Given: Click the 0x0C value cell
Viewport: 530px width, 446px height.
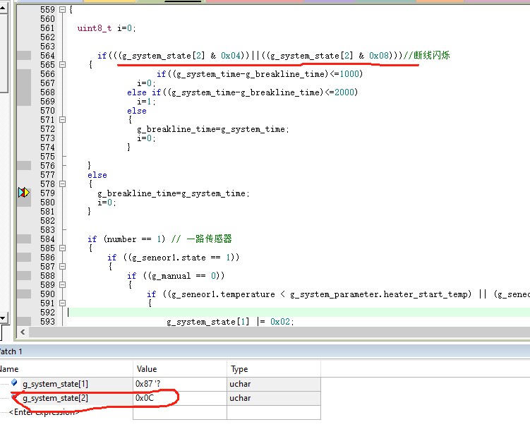Looking at the screenshot, I should [x=180, y=398].
